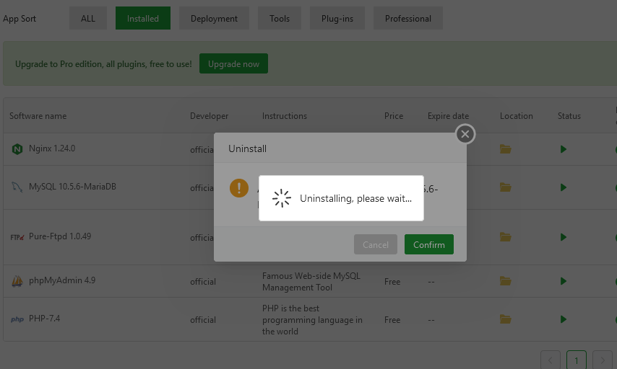Open the Tools category tab
617x369 pixels.
click(280, 19)
